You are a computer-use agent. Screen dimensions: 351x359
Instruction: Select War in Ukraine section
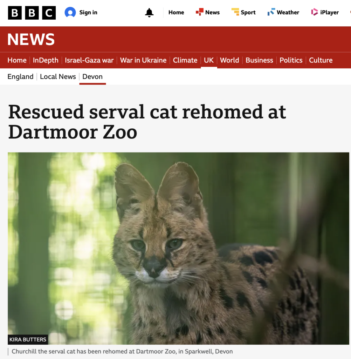tap(143, 60)
